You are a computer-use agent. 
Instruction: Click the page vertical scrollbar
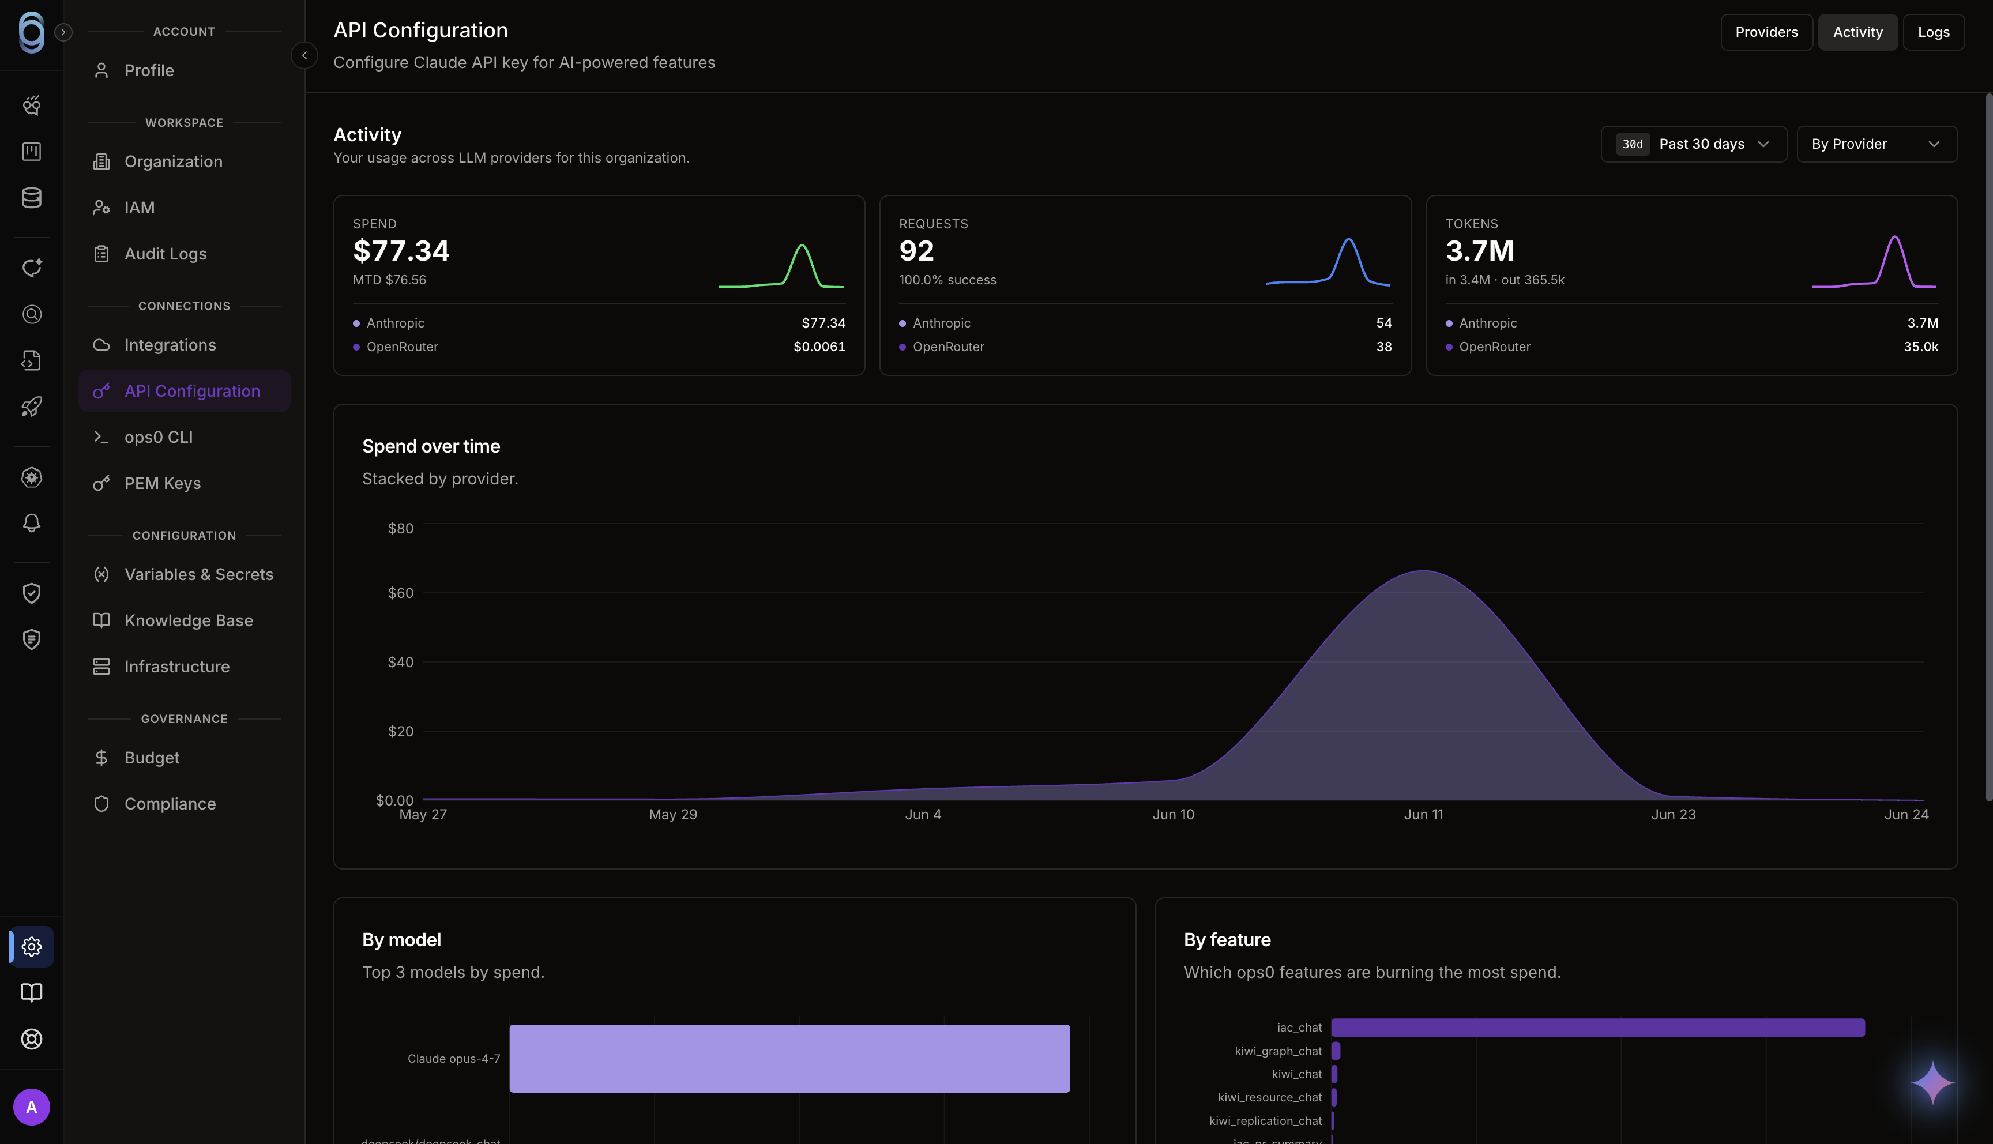click(1988, 448)
